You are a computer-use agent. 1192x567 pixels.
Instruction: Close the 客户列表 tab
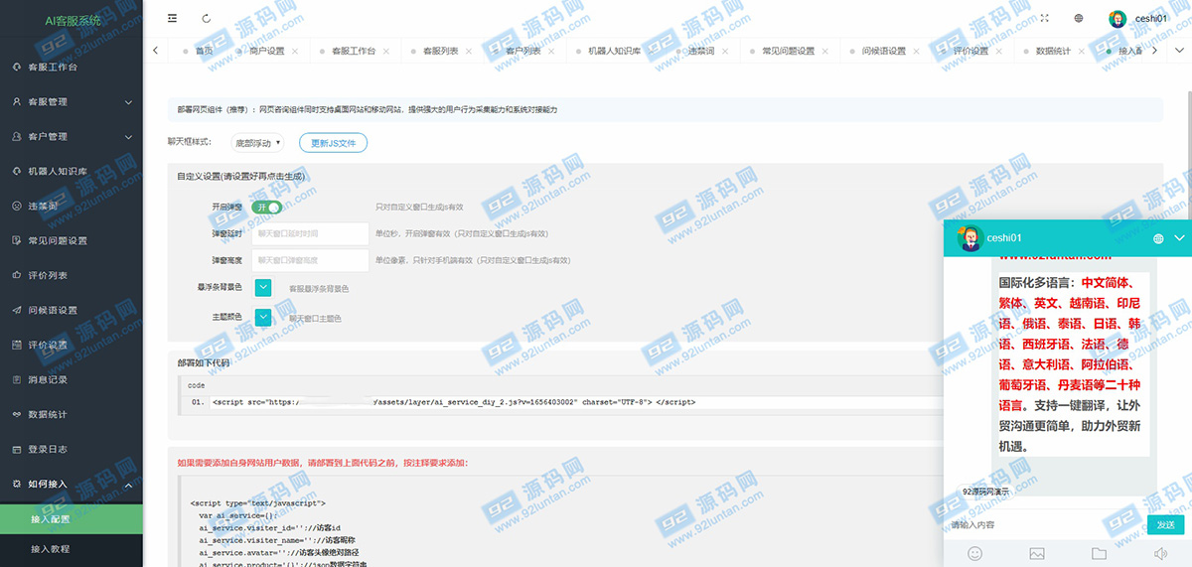[x=551, y=51]
